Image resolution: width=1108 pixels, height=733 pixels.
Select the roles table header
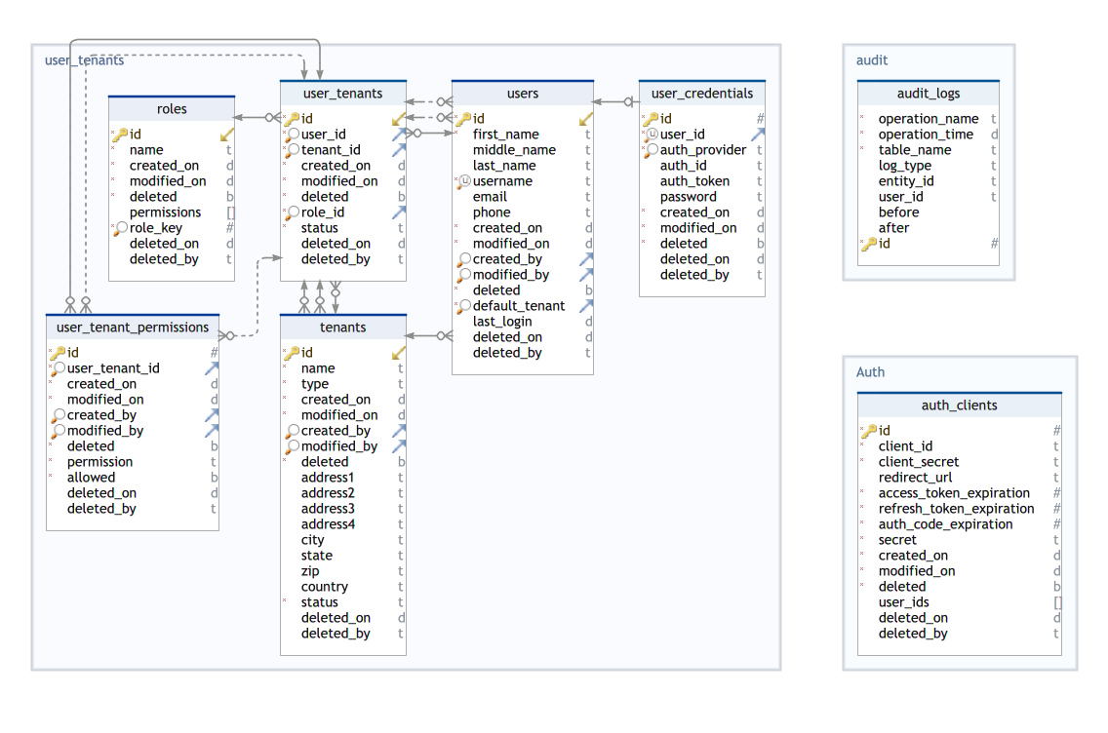click(x=172, y=109)
